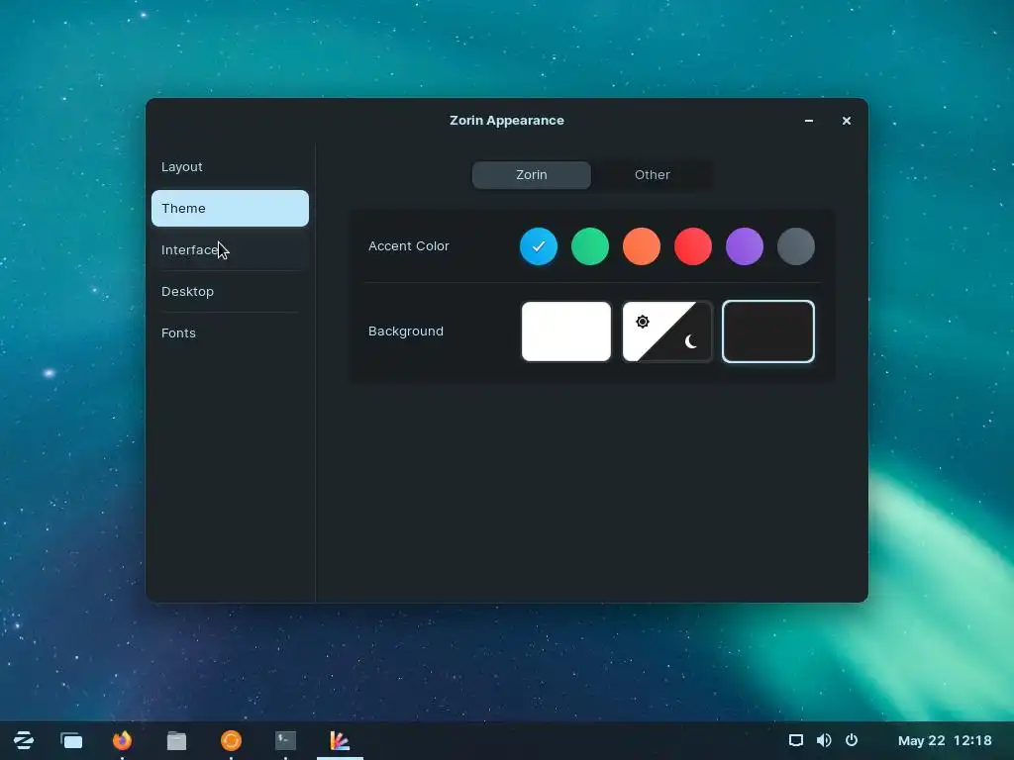The height and width of the screenshot is (760, 1014).
Task: Select the red accent color
Action: point(692,246)
